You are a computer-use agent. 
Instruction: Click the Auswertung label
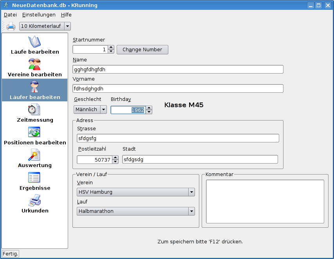click(x=35, y=165)
